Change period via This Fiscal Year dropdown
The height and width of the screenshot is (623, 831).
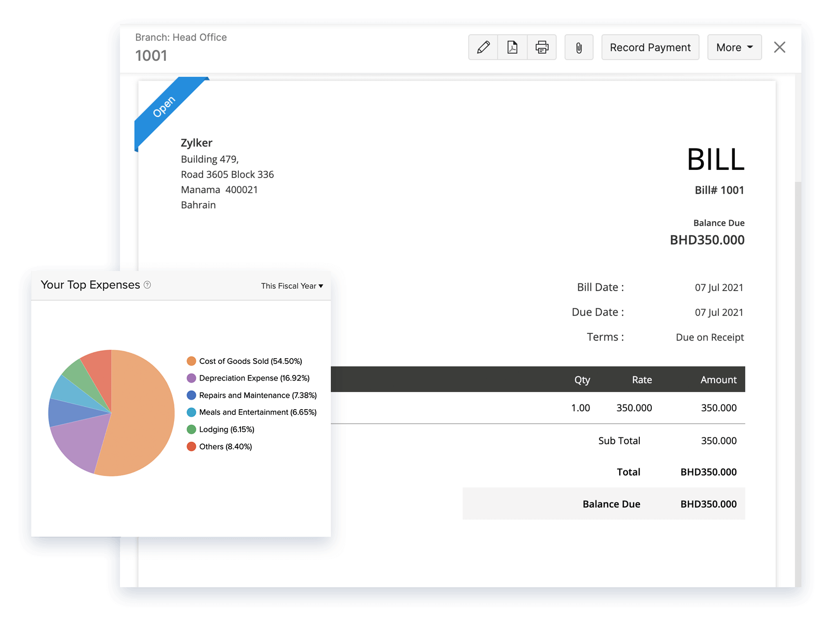(291, 286)
